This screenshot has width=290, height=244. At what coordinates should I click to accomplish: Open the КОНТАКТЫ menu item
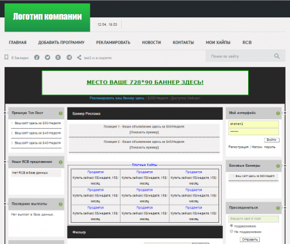(x=183, y=42)
